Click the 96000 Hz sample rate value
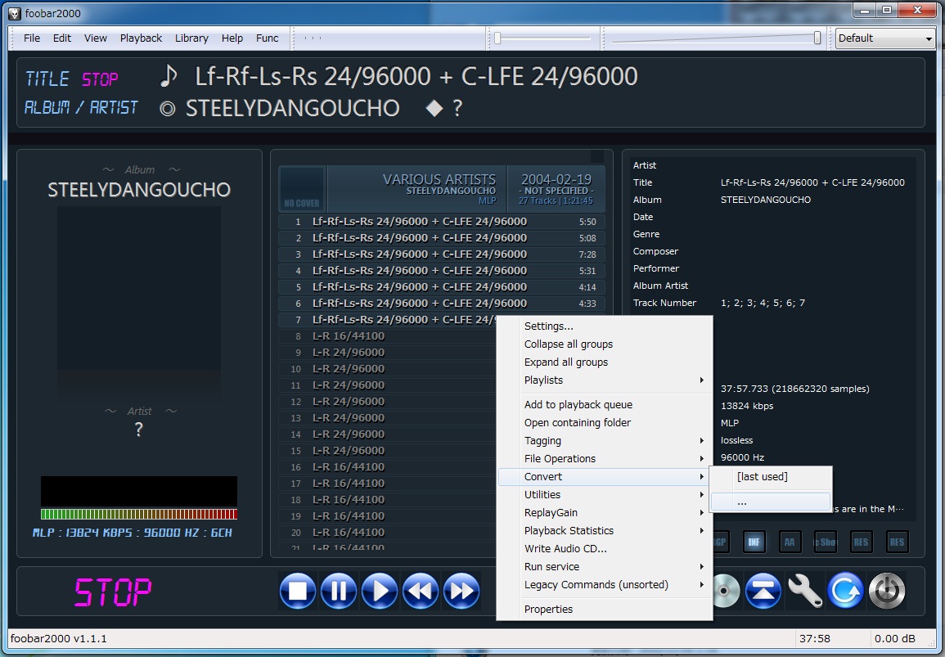 743,457
